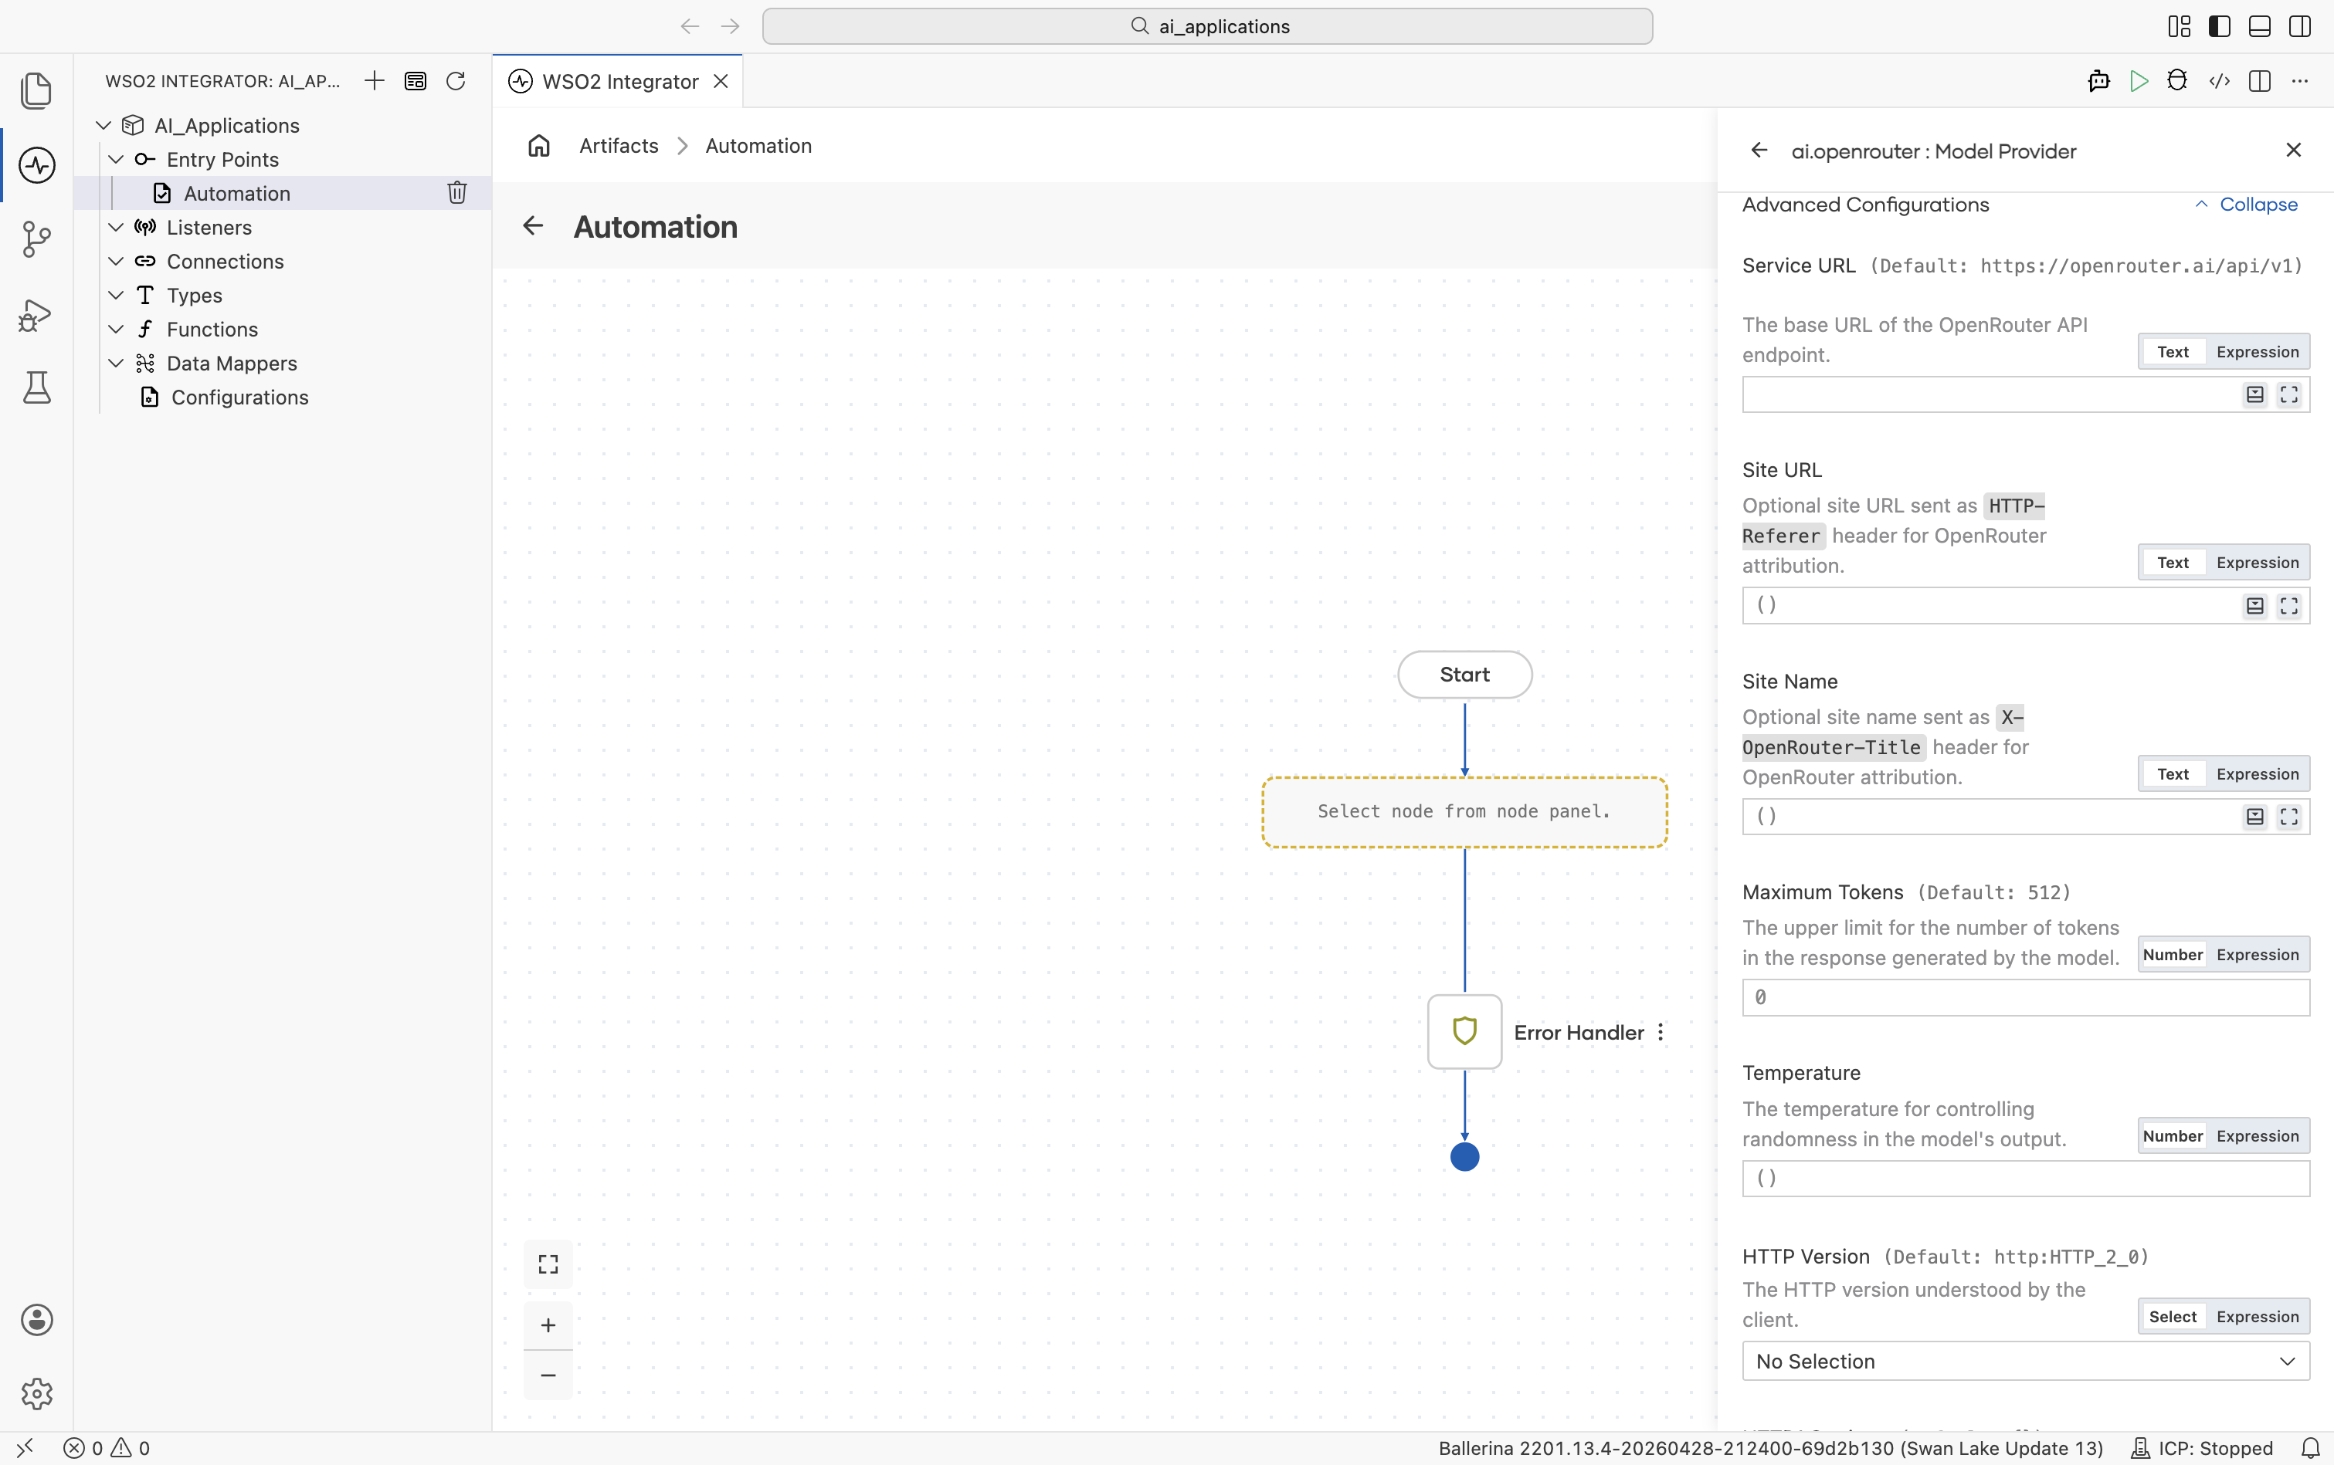Select Expression mode for Maximum Tokens

(2258, 954)
